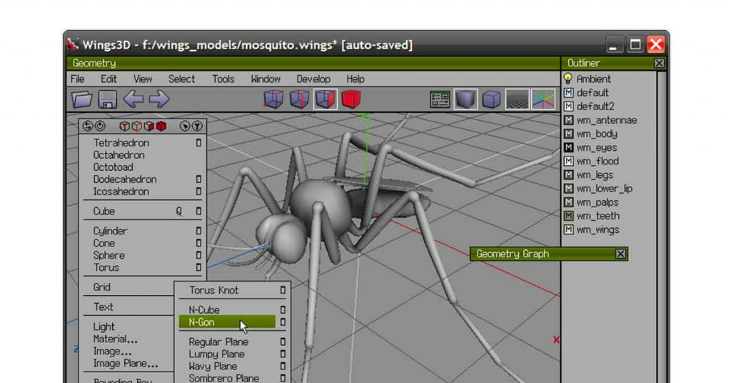
Task: Click the material icon beside wm_teeth
Action: (x=568, y=216)
